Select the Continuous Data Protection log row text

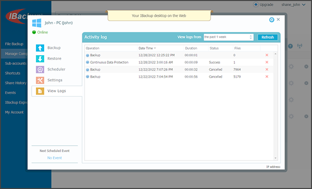(109, 62)
